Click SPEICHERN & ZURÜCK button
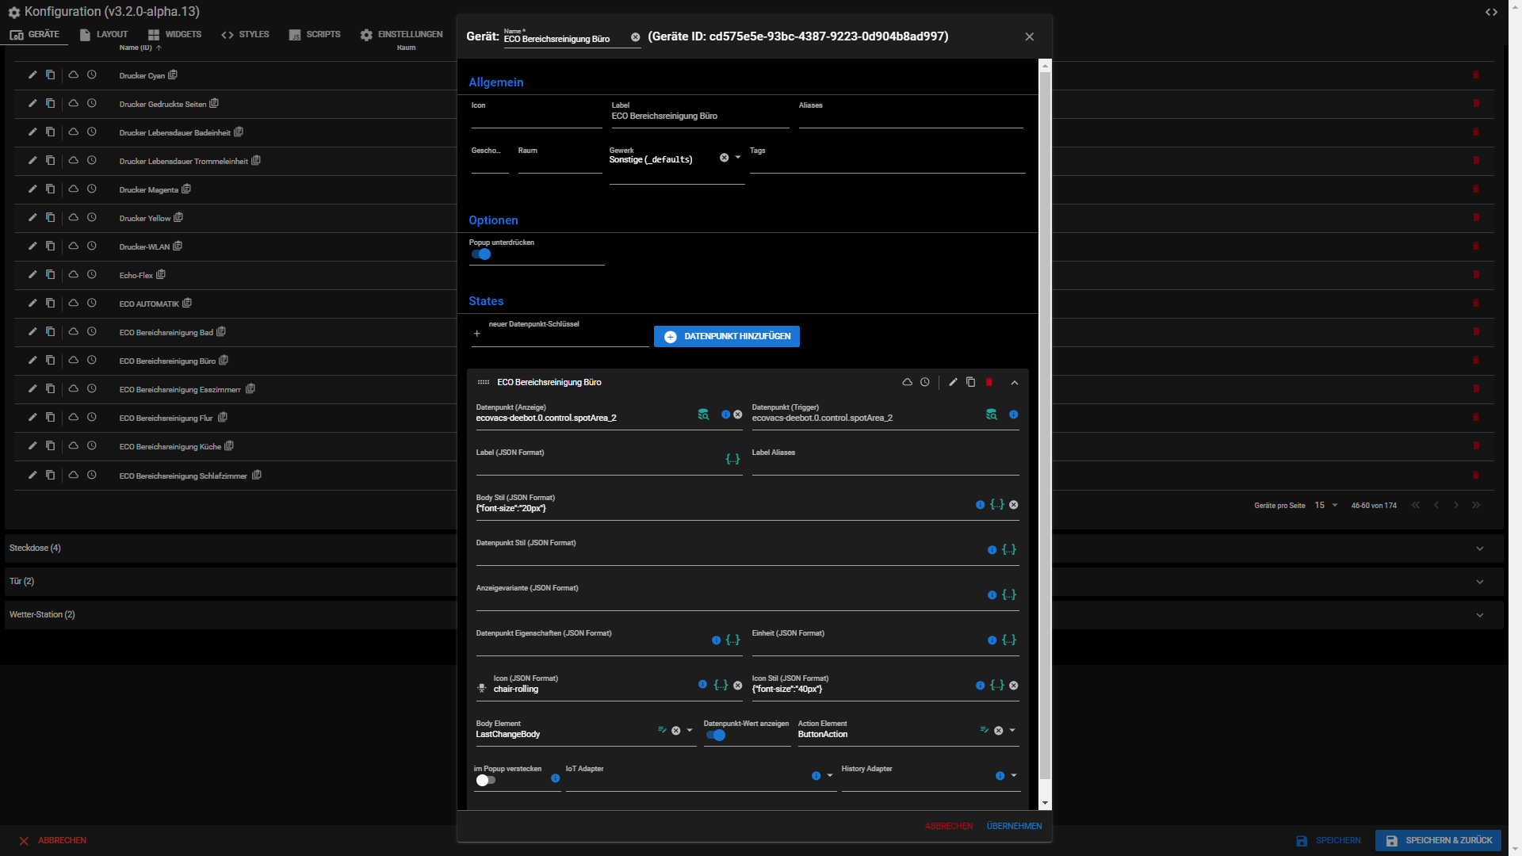This screenshot has height=856, width=1522. (x=1438, y=840)
